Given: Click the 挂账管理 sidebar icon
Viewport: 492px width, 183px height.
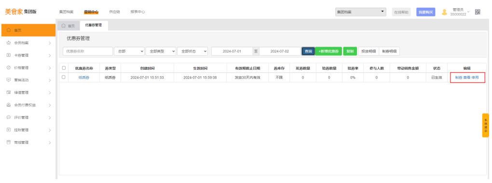Looking at the screenshot, I should (x=9, y=130).
